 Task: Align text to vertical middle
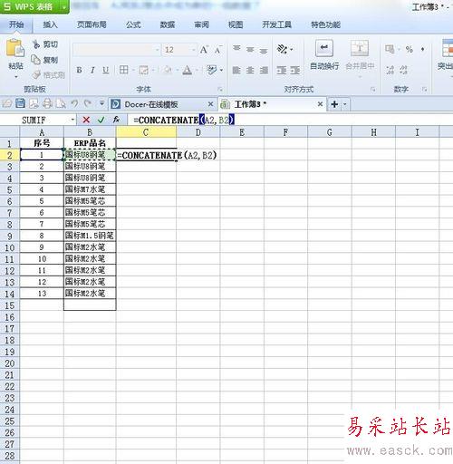click(250, 49)
